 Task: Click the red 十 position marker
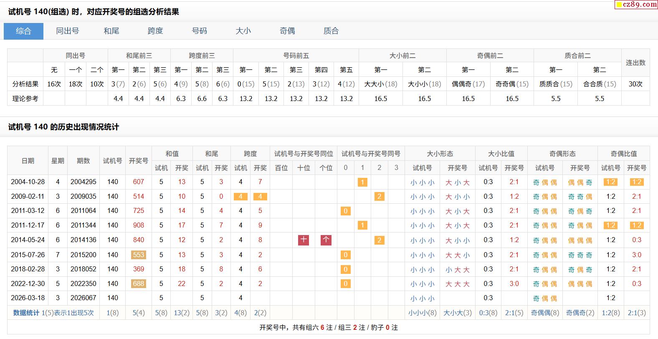[304, 240]
